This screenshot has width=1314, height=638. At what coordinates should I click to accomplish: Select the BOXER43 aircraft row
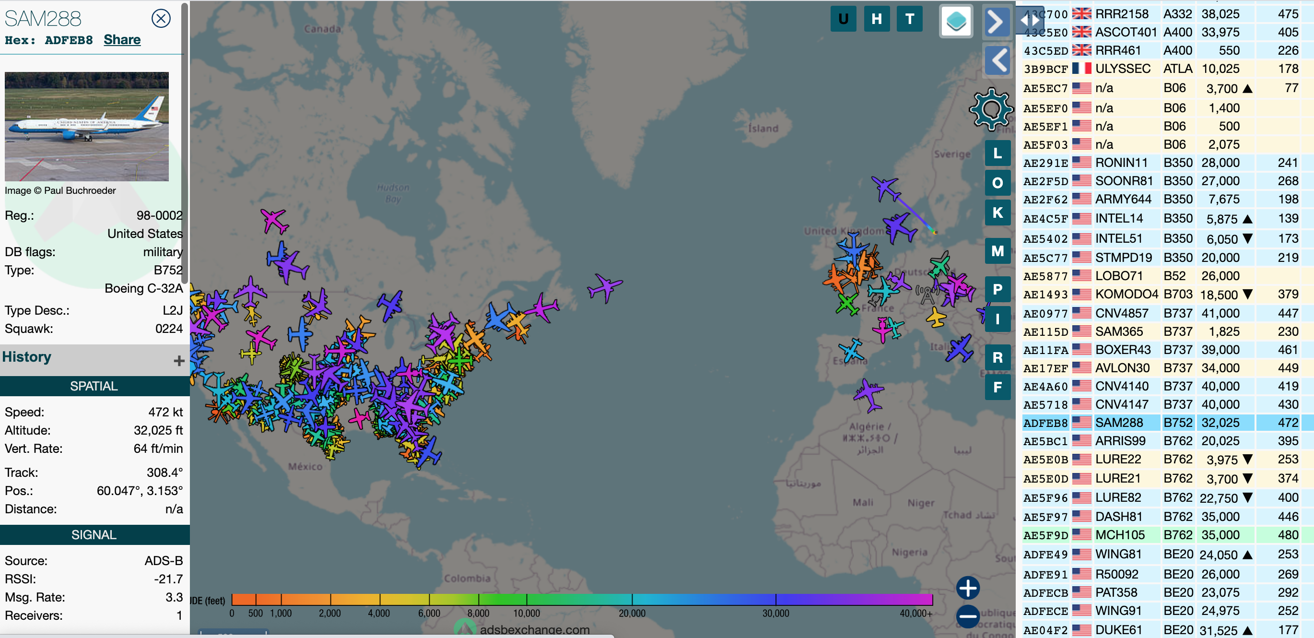pyautogui.click(x=1167, y=350)
